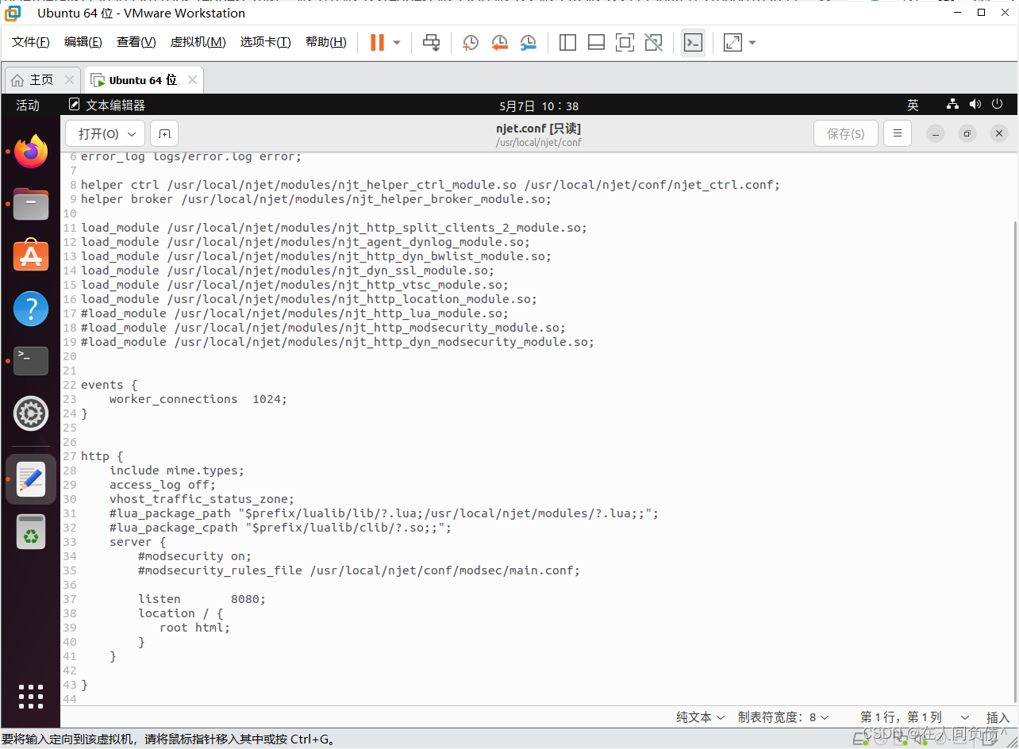Open the 文件(F) menu
This screenshot has width=1019, height=749.
point(31,42)
